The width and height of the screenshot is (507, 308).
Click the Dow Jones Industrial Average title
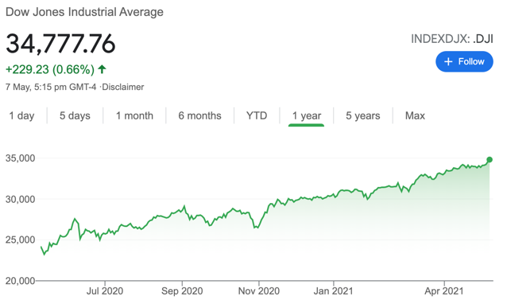click(x=84, y=12)
